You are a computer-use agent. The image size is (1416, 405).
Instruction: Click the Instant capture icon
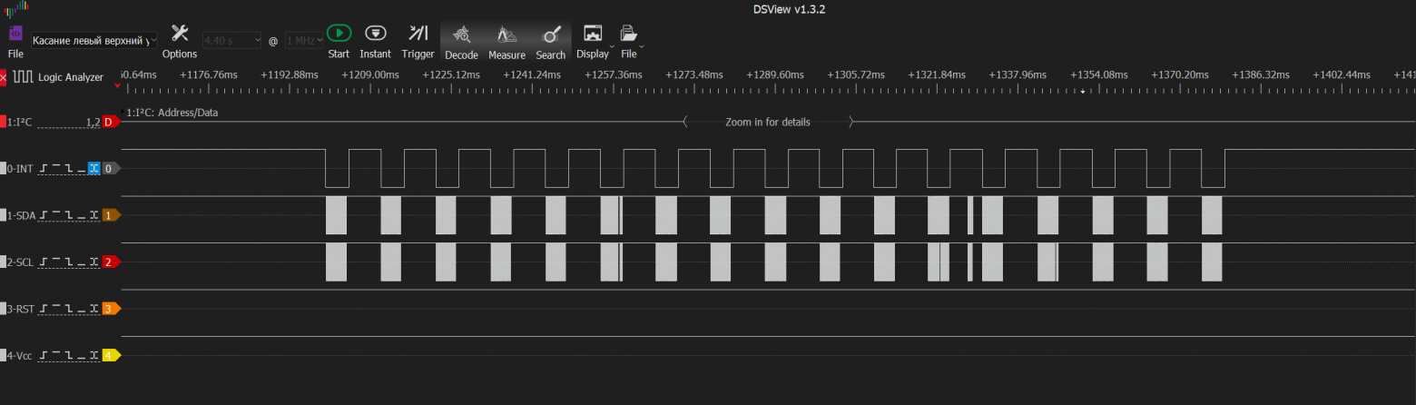click(x=375, y=34)
